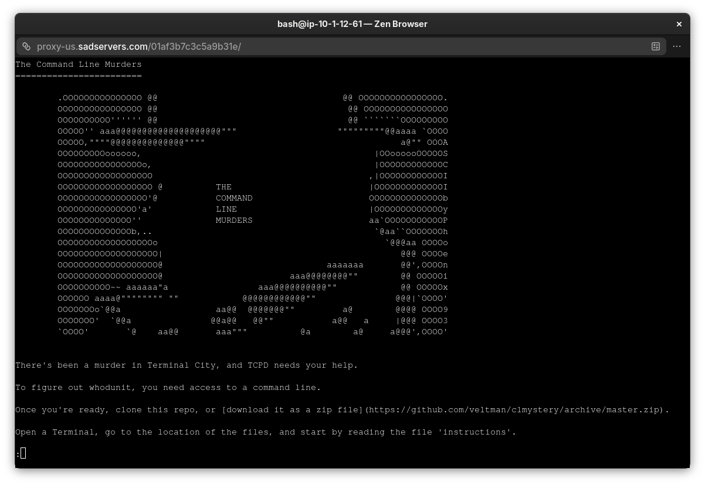
Task: Click 'The Command Line Murders' heading text
Action: (x=78, y=65)
